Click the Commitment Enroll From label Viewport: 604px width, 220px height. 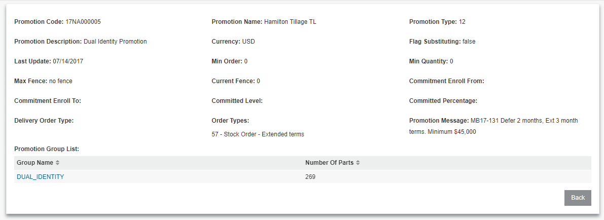point(446,81)
